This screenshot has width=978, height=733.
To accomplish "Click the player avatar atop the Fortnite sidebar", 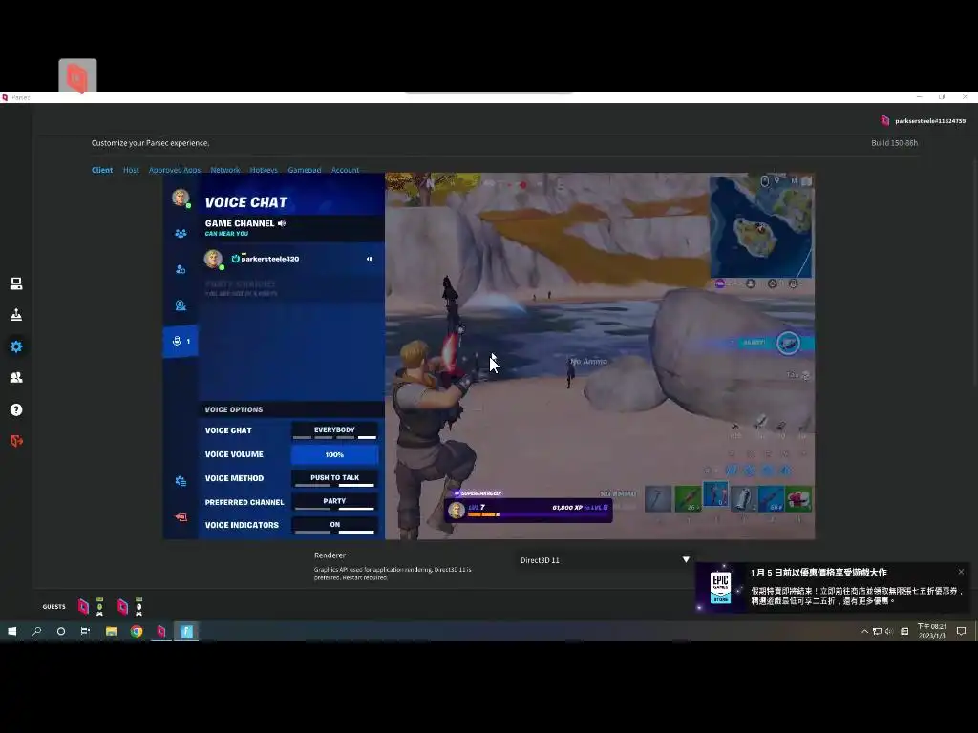I will tap(181, 198).
